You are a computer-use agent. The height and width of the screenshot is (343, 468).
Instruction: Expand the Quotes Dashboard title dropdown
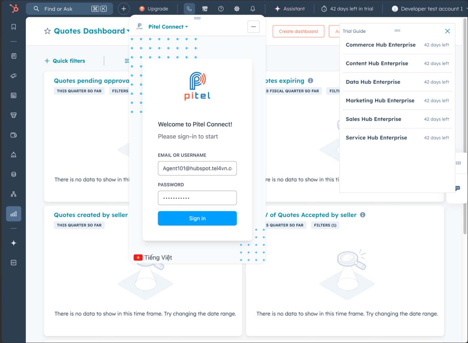(x=128, y=31)
